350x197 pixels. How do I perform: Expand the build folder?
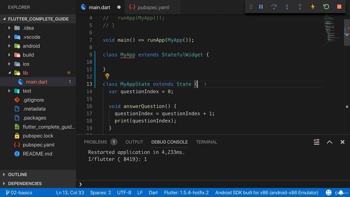pyautogui.click(x=9, y=55)
